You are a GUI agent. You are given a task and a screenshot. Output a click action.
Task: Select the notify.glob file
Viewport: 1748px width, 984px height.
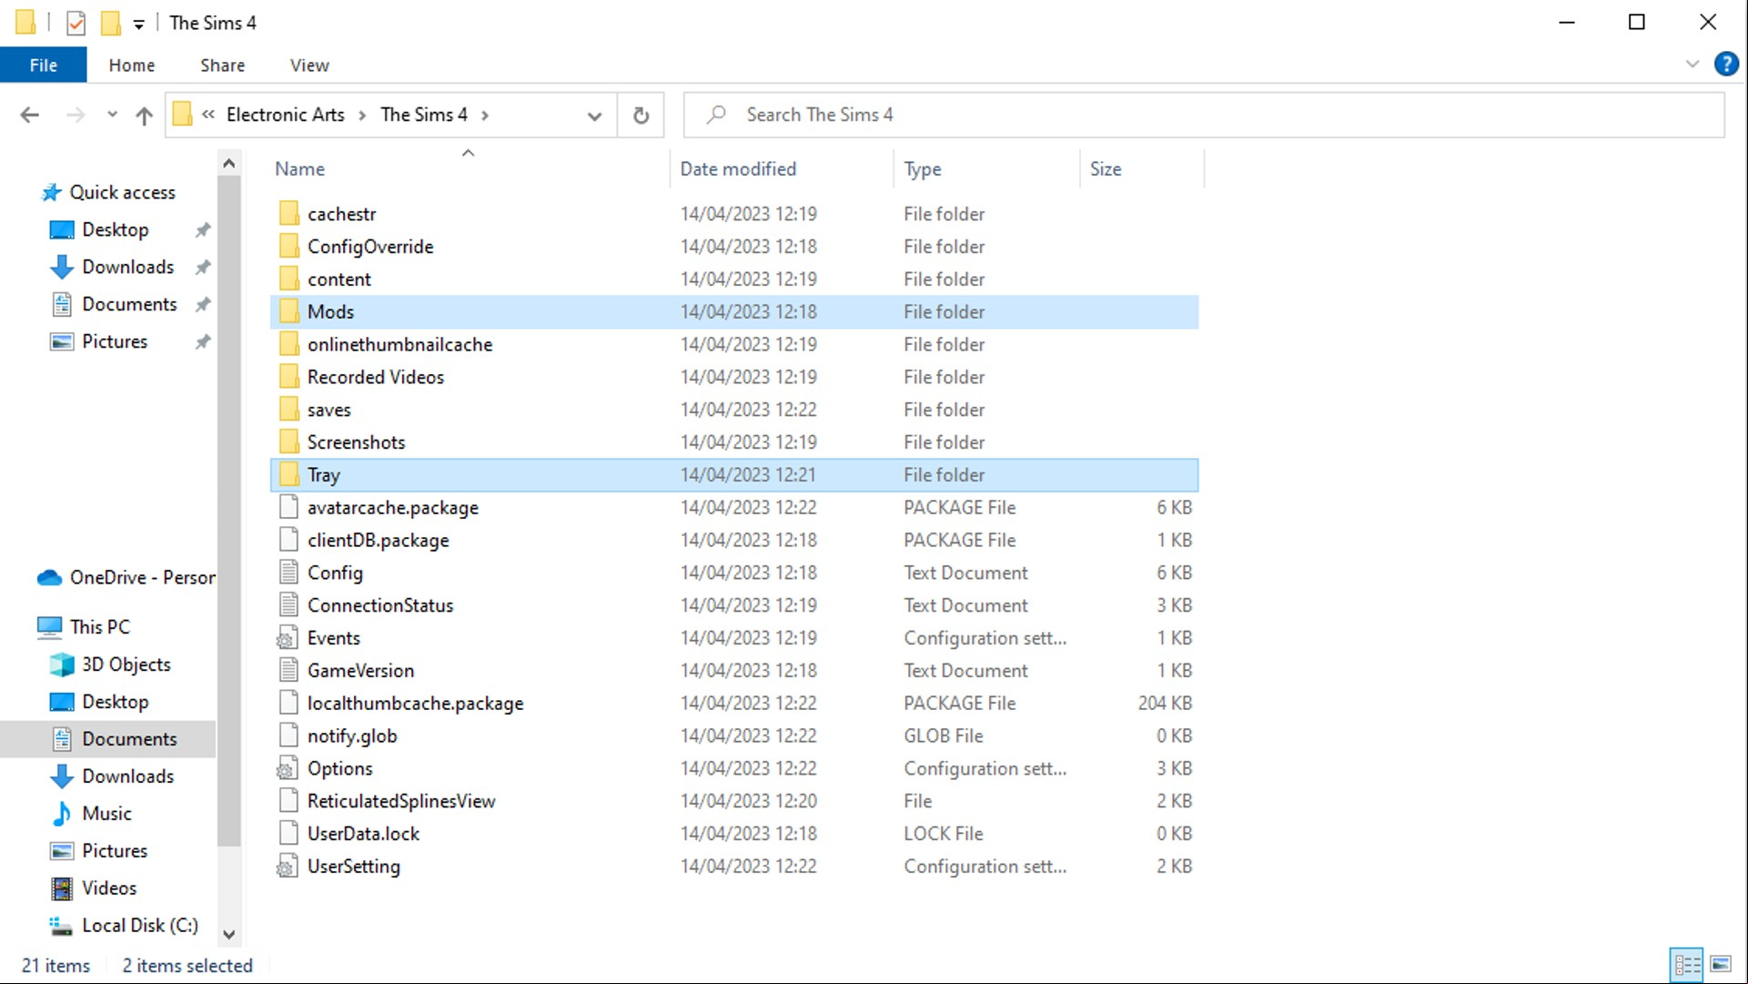(x=734, y=735)
